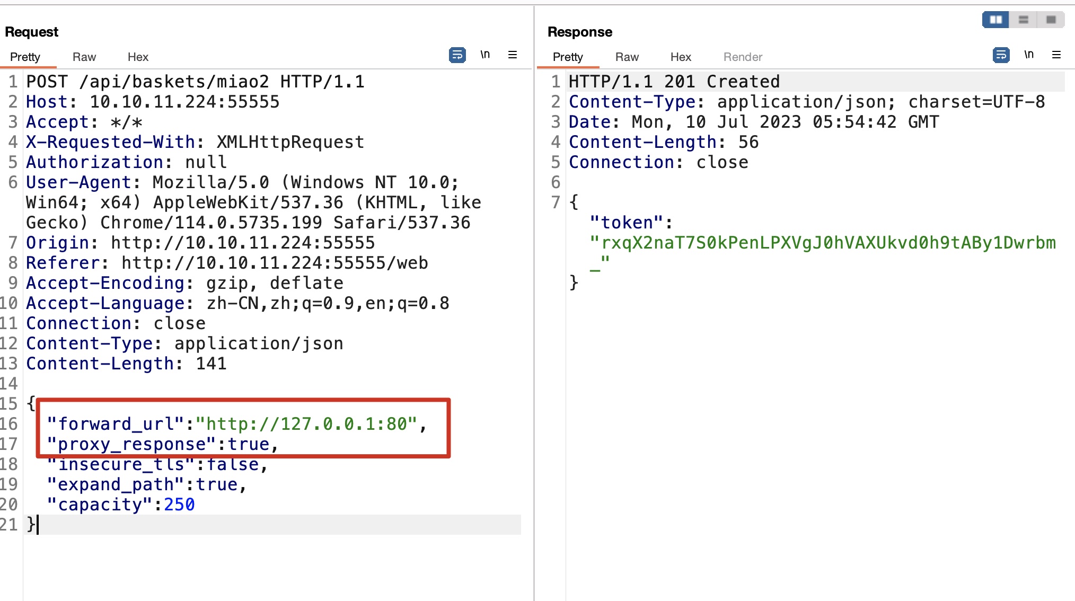Click the capacity value 250

point(179,505)
